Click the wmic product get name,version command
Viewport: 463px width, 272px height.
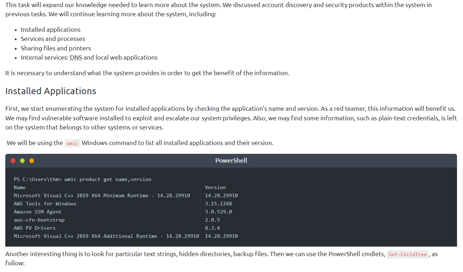pos(108,179)
